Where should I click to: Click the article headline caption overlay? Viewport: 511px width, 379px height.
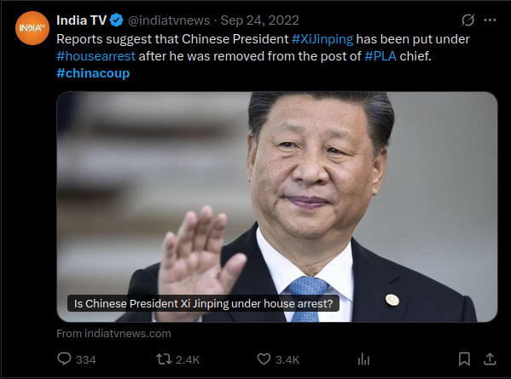pyautogui.click(x=203, y=303)
